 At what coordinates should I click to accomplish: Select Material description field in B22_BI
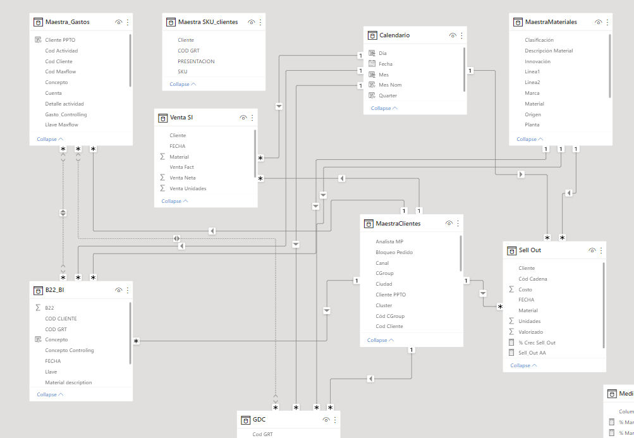click(68, 382)
